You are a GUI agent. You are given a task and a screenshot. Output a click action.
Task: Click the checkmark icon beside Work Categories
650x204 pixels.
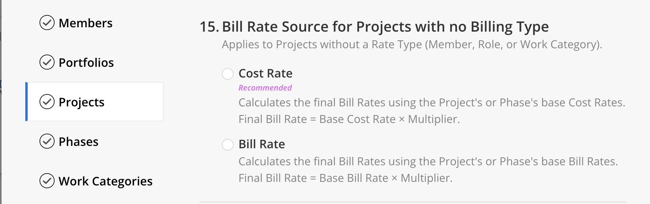[47, 181]
